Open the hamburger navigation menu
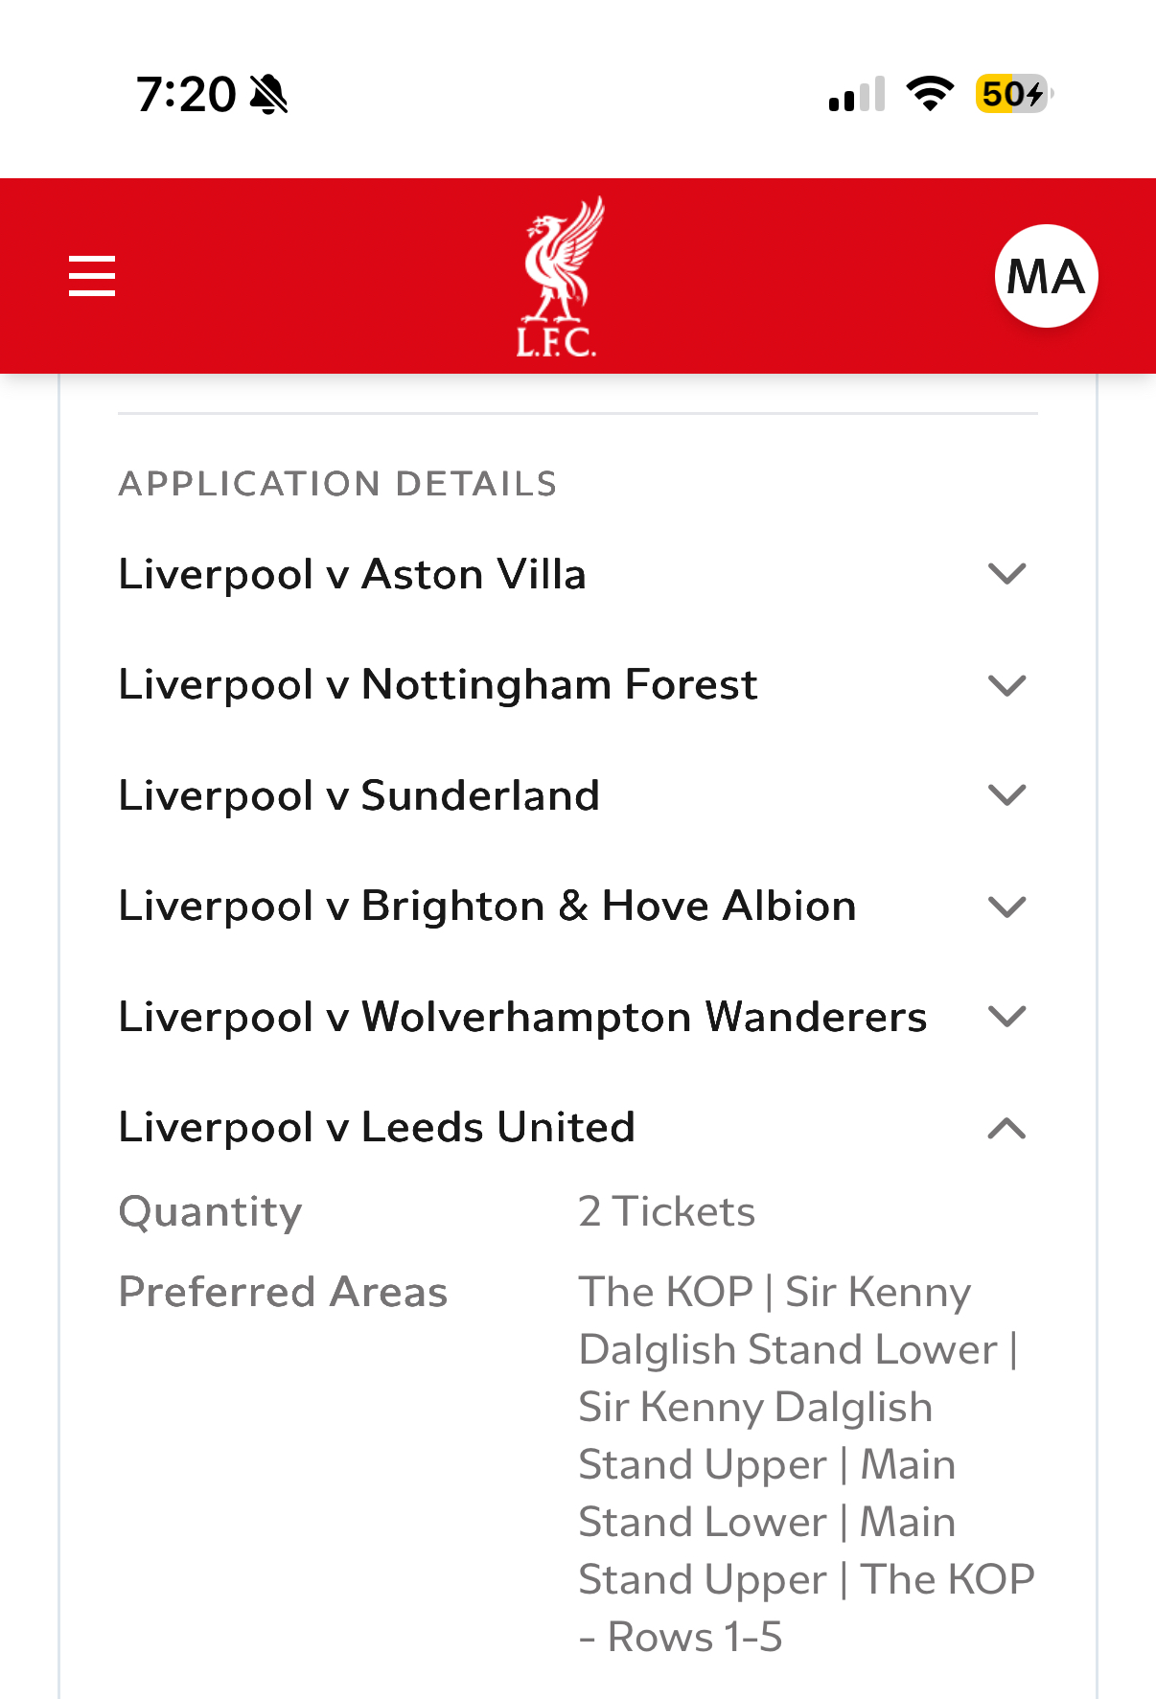1156x1699 pixels. tap(92, 276)
